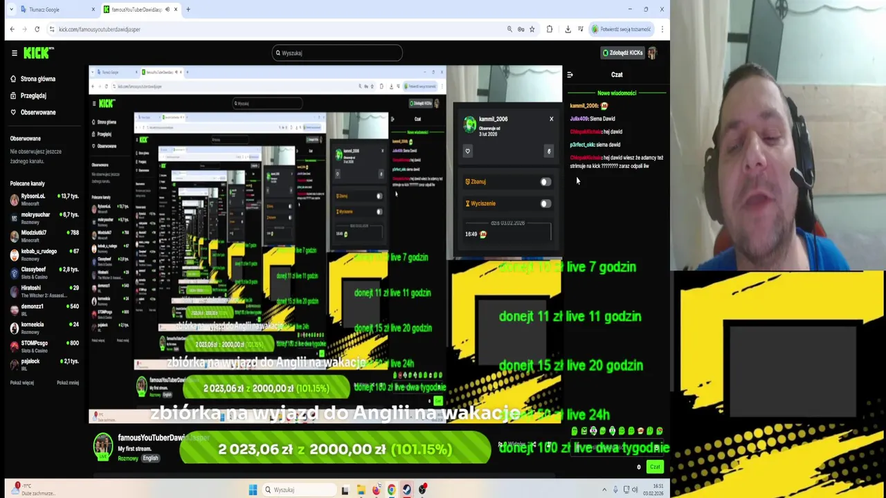Open RybsonLoL recommended channel
886x498 pixels.
[x=44, y=199]
